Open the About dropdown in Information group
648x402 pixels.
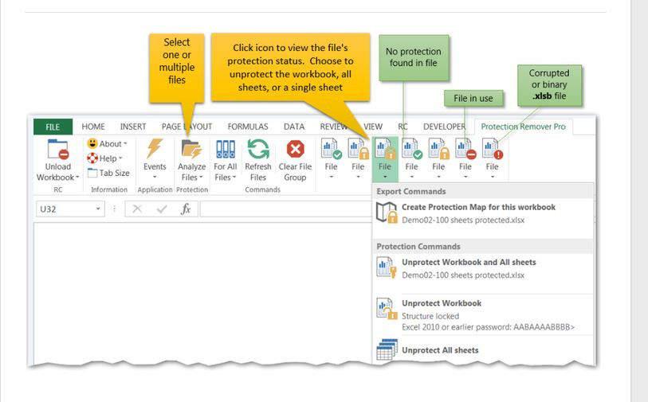pos(109,144)
